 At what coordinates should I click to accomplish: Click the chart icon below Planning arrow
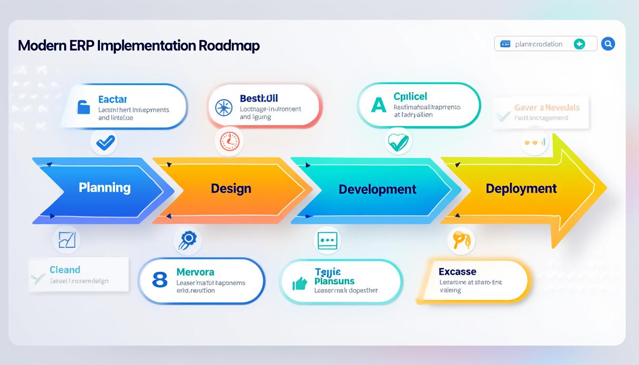[67, 239]
